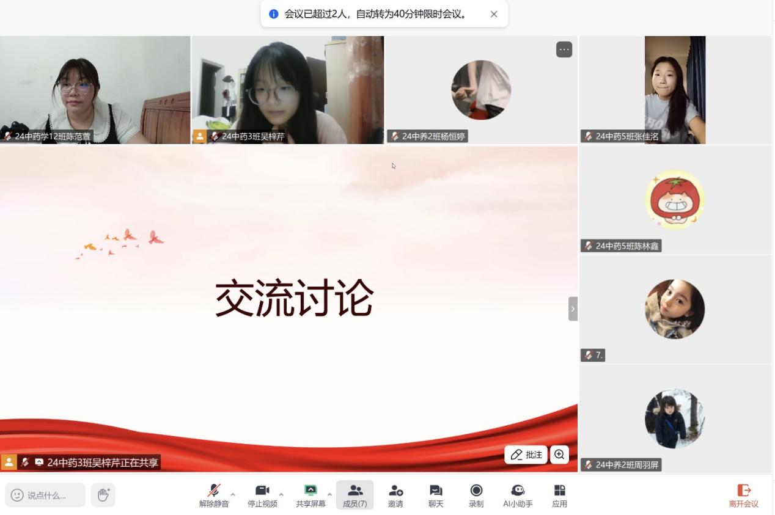Click the 共享屏幕 share screen icon
This screenshot has width=775, height=515.
[x=310, y=495]
